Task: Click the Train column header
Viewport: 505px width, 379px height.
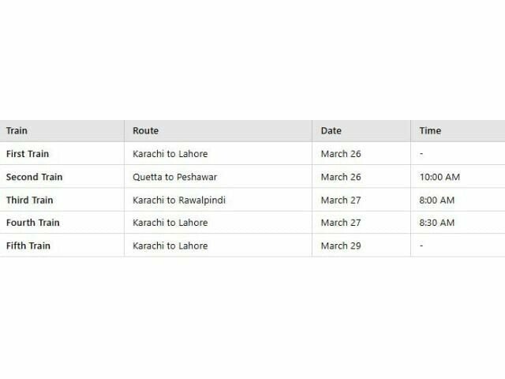Action: pyautogui.click(x=17, y=130)
